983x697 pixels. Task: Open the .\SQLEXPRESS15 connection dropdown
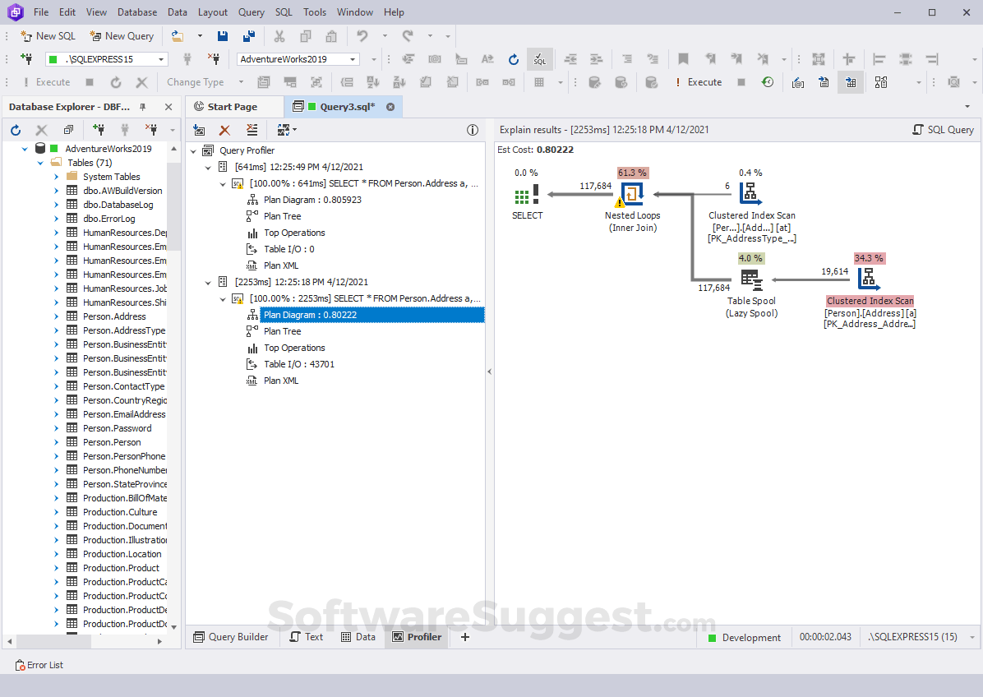[x=162, y=59]
